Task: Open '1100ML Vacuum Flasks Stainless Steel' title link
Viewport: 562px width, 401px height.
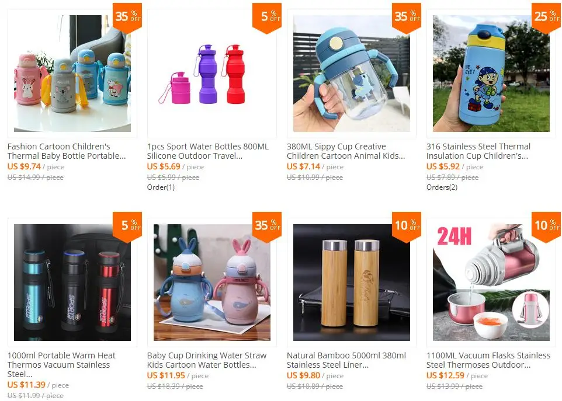Action: [x=488, y=360]
